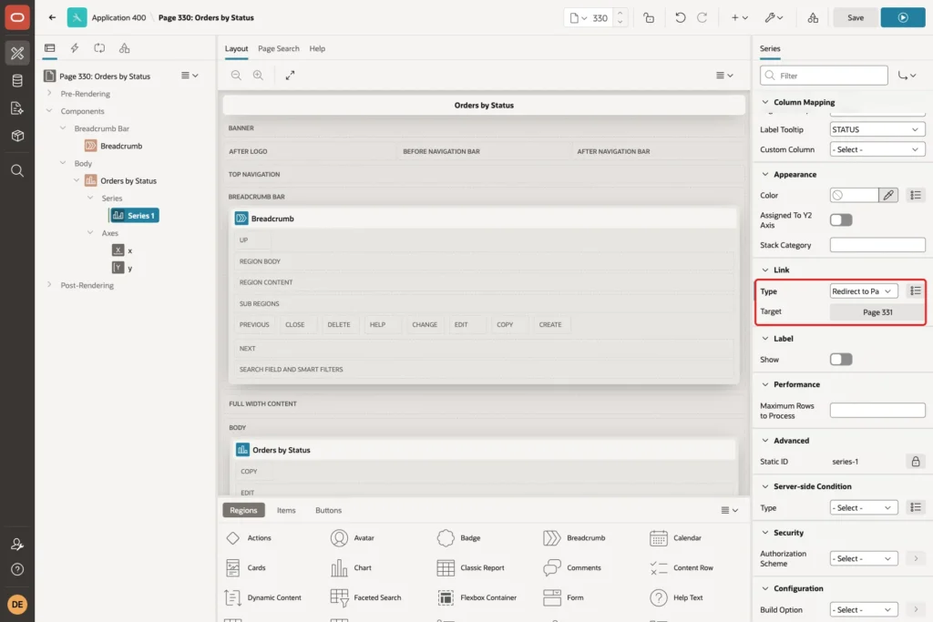Open the Authorization Scheme dropdown

pos(864,559)
